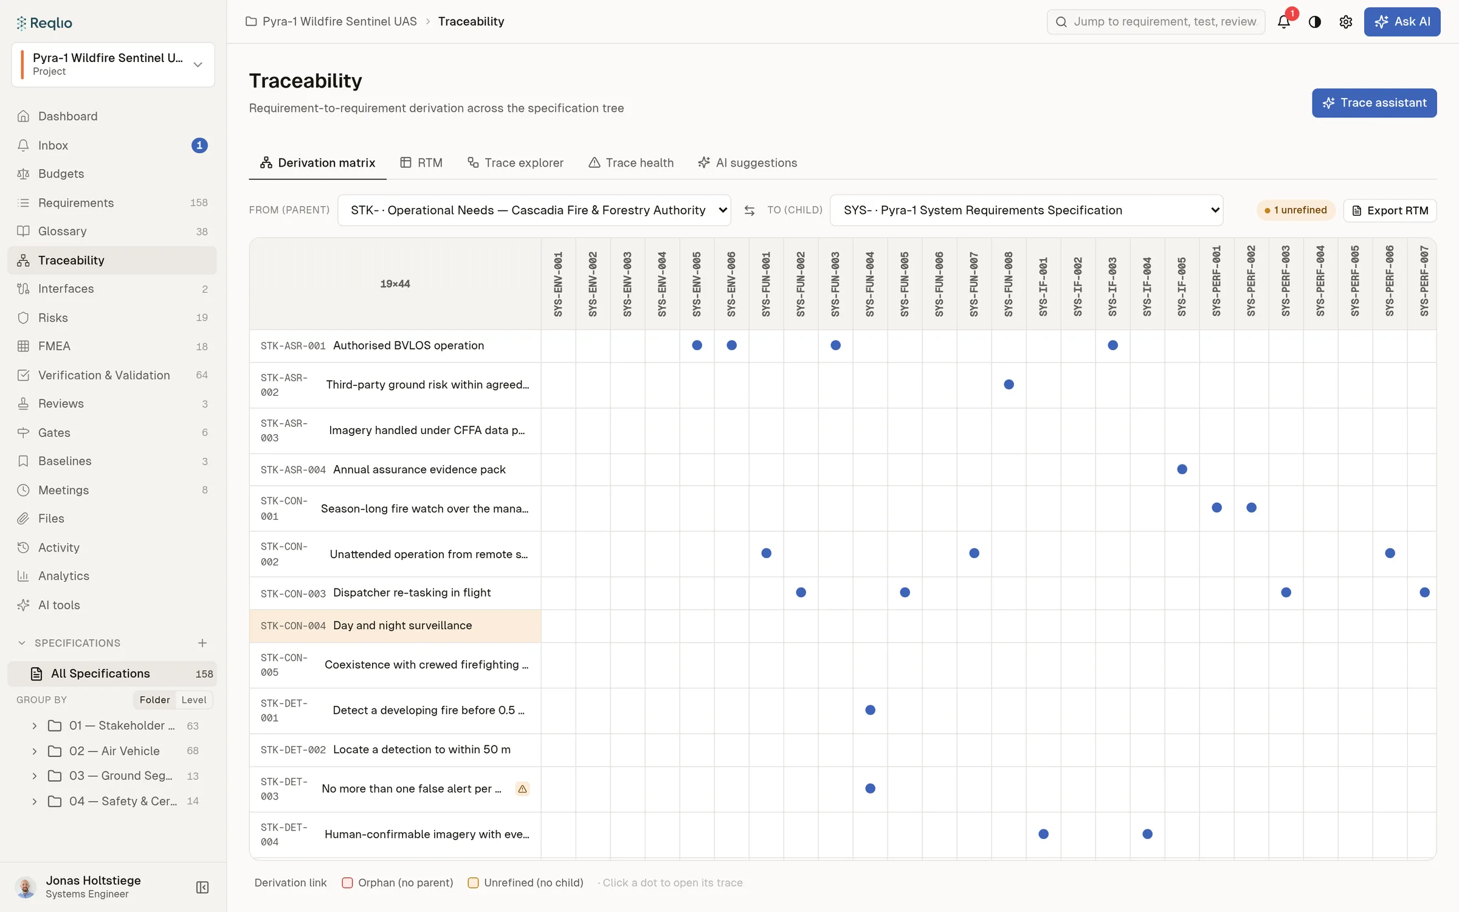Switch to the RTM tab
Screen dimensions: 1459x912
[x=421, y=163]
